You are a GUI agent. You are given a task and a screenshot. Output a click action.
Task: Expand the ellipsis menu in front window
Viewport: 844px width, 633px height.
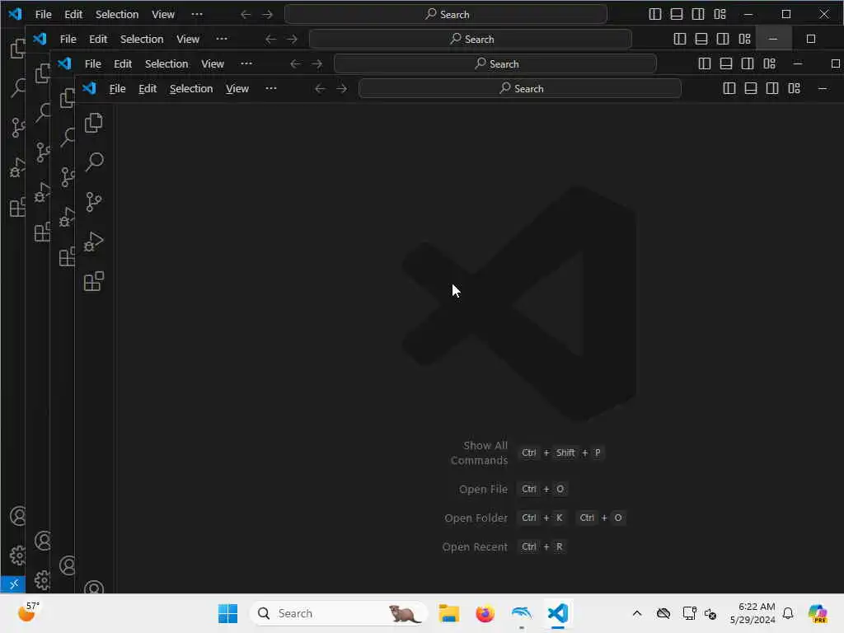pos(270,88)
